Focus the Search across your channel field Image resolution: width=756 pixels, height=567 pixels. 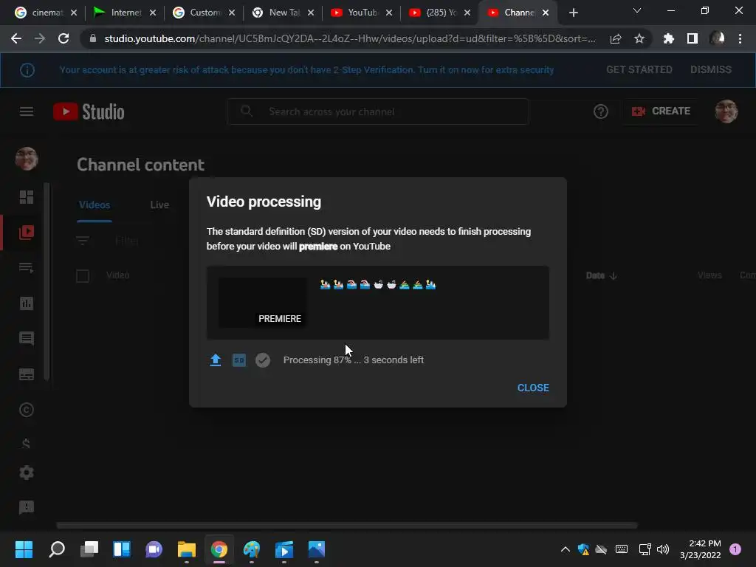[x=378, y=112]
